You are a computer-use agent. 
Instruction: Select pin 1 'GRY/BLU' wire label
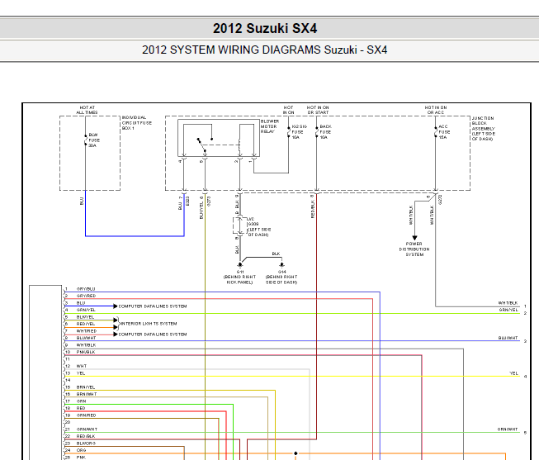[x=86, y=289]
